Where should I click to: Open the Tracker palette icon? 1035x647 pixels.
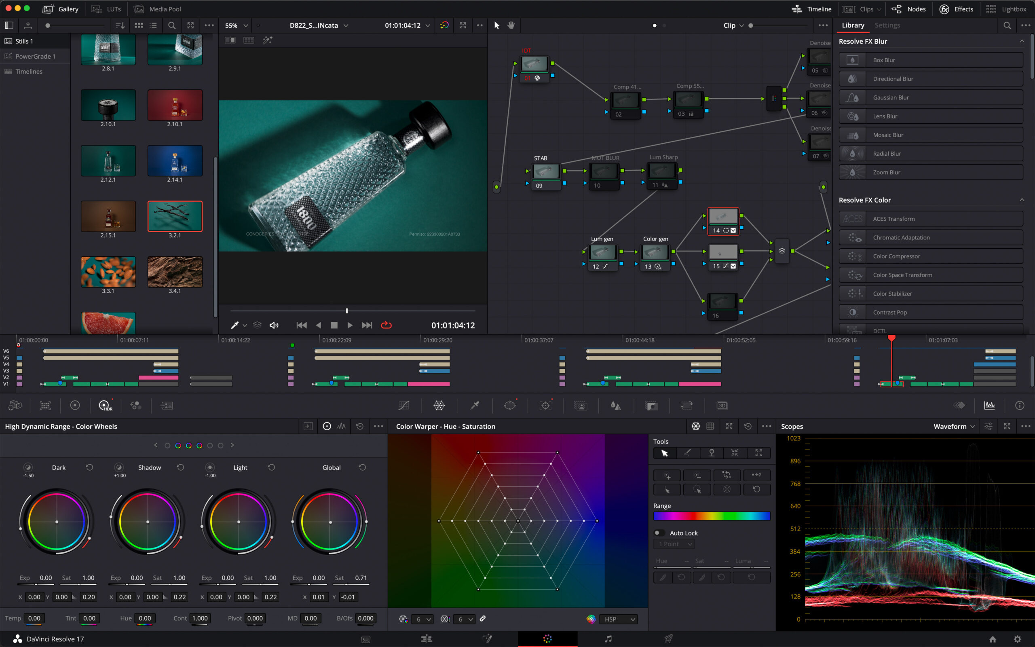point(545,405)
